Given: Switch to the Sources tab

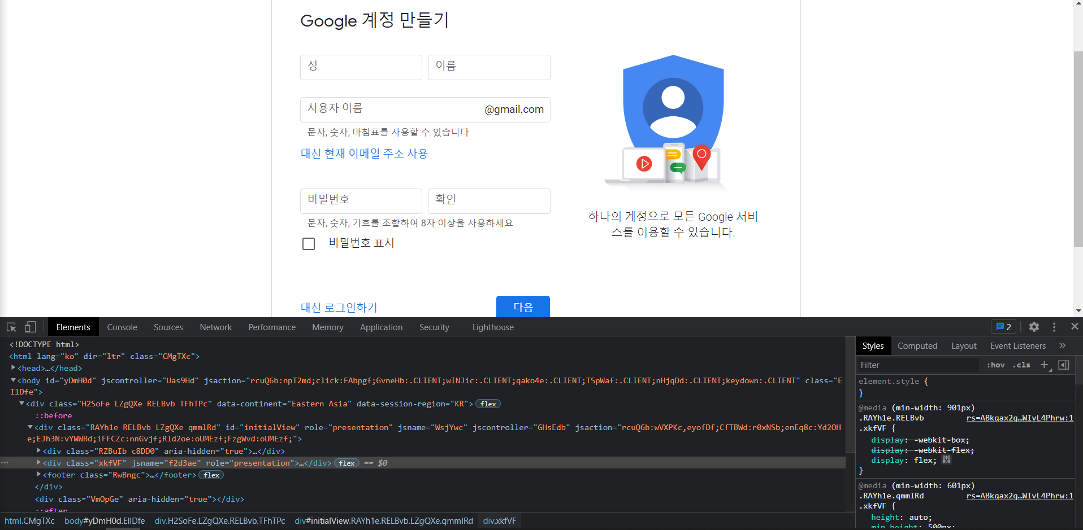Looking at the screenshot, I should click(168, 327).
